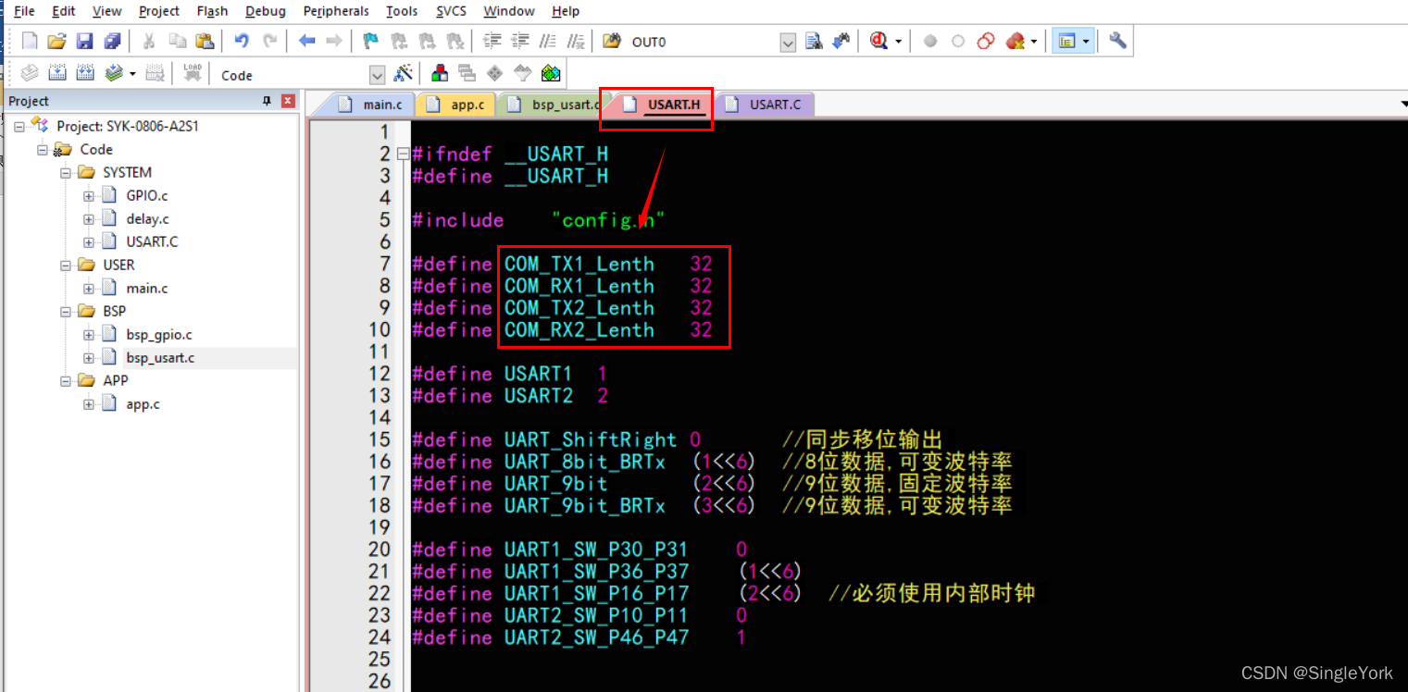The height and width of the screenshot is (692, 1408).
Task: Open the Code target dropdown
Action: tap(377, 75)
